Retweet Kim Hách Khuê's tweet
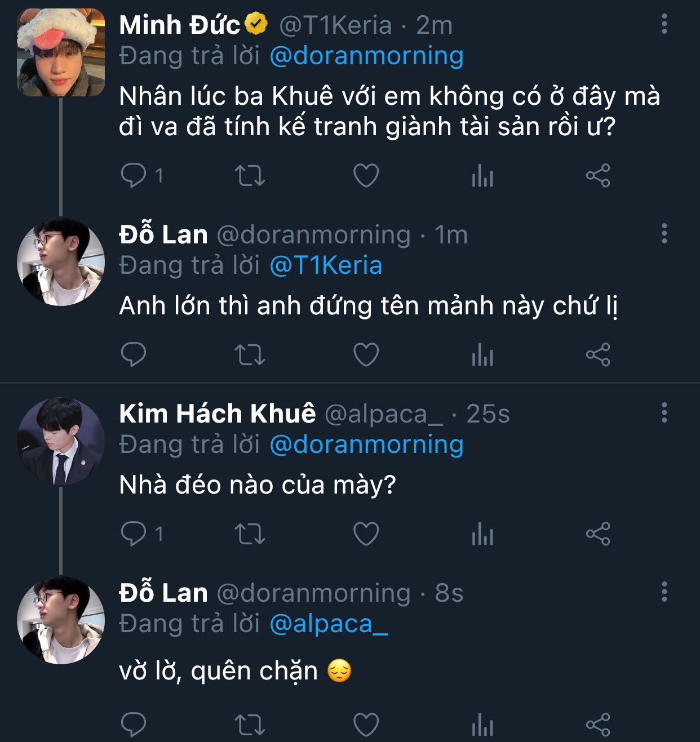This screenshot has height=742, width=700. coord(250,534)
